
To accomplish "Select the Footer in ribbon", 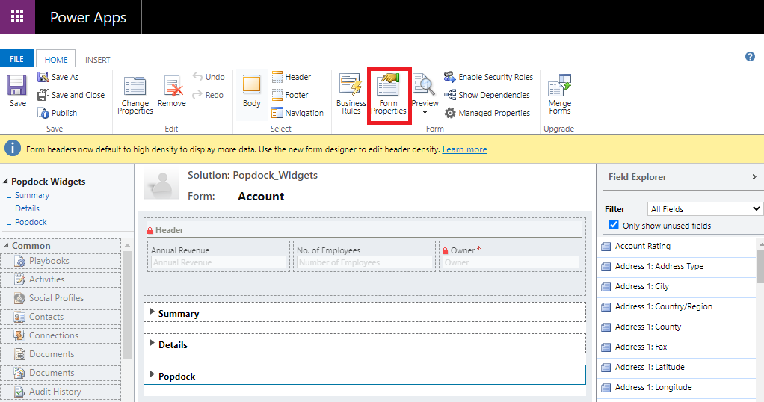I will click(290, 95).
